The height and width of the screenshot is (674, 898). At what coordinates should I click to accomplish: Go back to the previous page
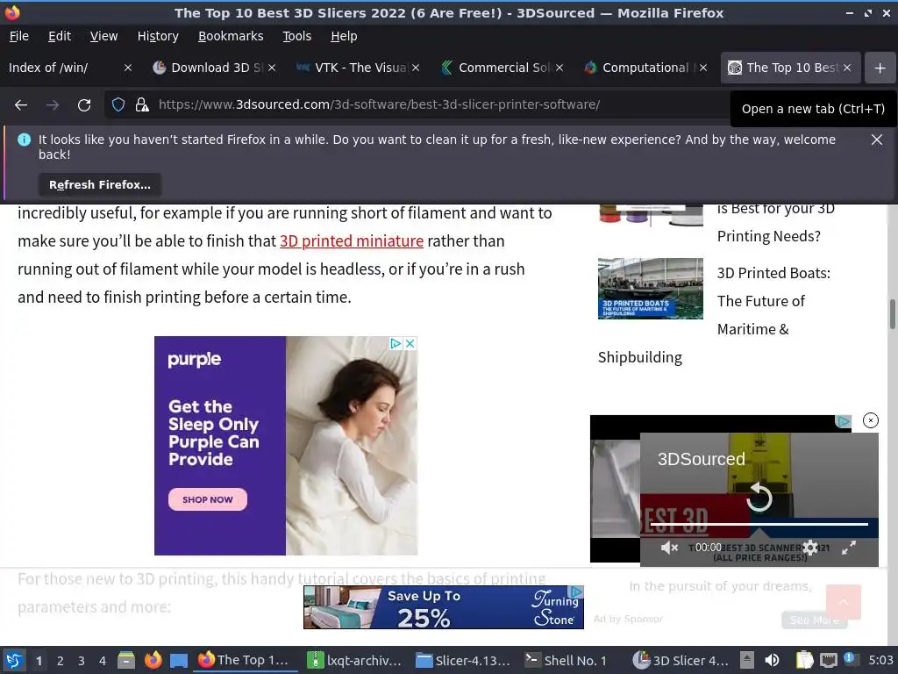pyautogui.click(x=21, y=105)
